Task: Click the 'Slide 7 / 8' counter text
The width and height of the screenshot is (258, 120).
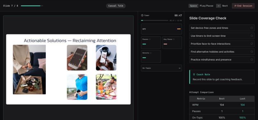Action: click(x=11, y=6)
